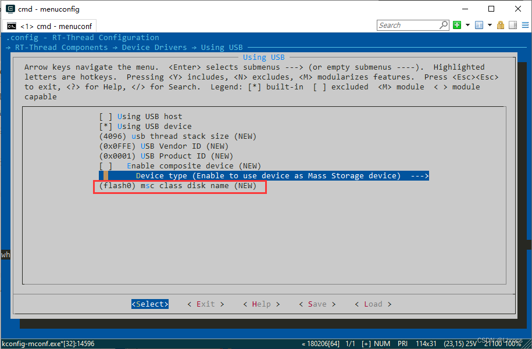
Task: Click the < Exit > button
Action: [x=206, y=304]
